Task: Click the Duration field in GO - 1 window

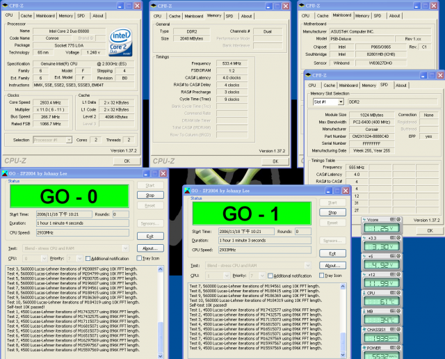Action: pos(265,240)
